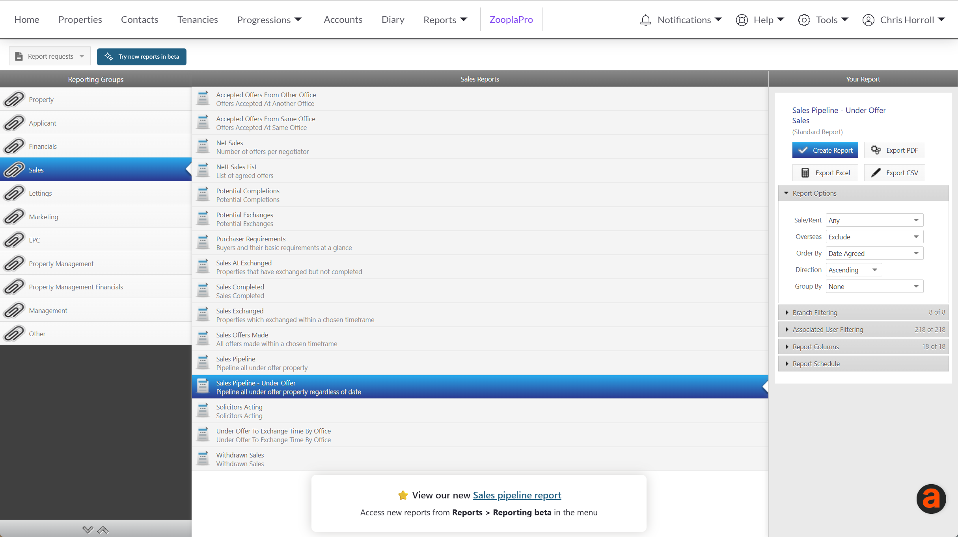The height and width of the screenshot is (537, 958).
Task: Click Export Excel
Action: tap(825, 172)
